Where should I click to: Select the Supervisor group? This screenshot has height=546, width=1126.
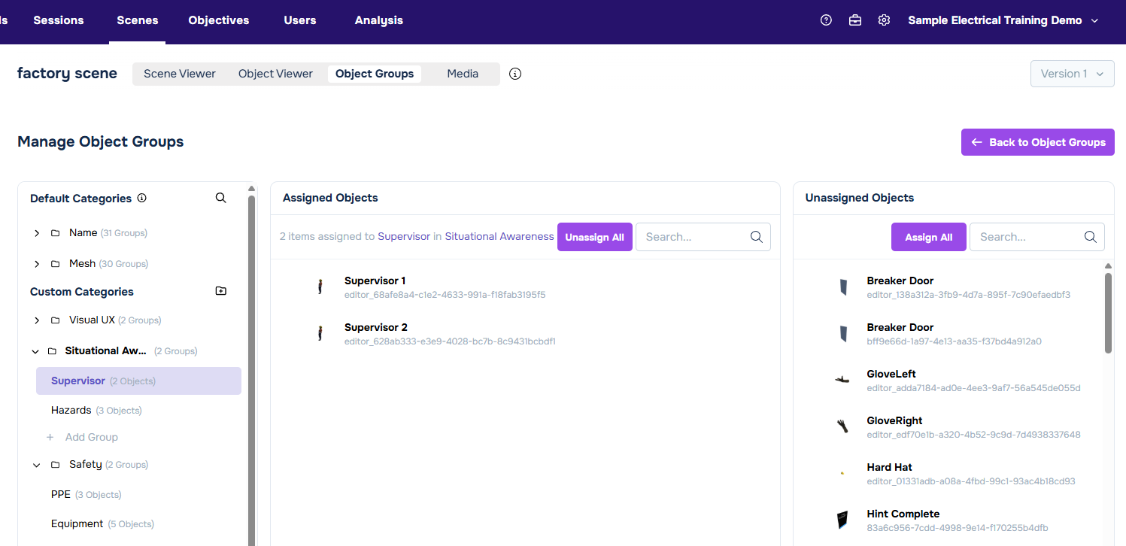pos(138,381)
